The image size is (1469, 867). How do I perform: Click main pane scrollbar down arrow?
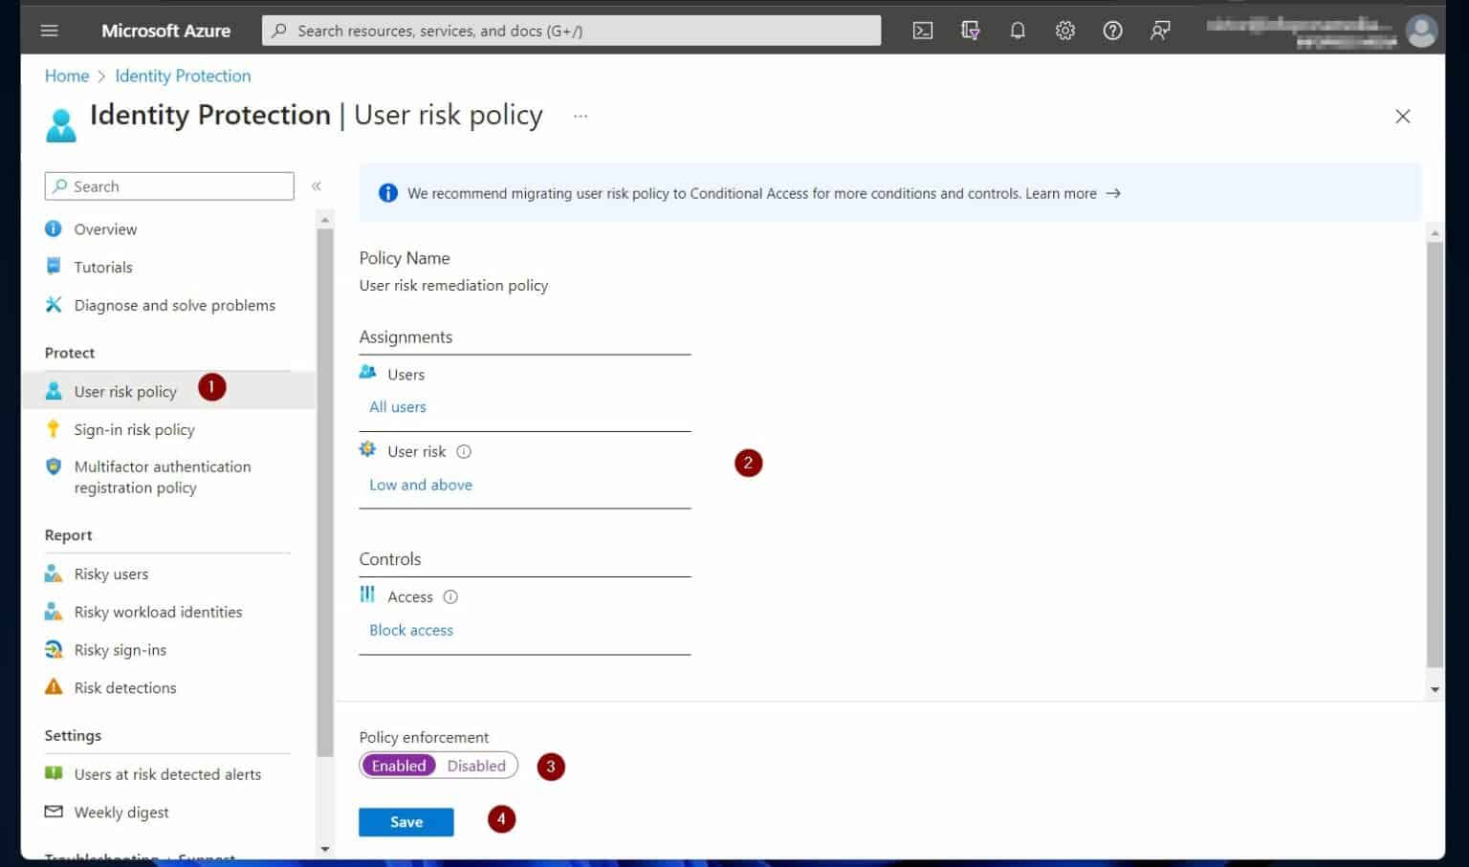(1435, 690)
